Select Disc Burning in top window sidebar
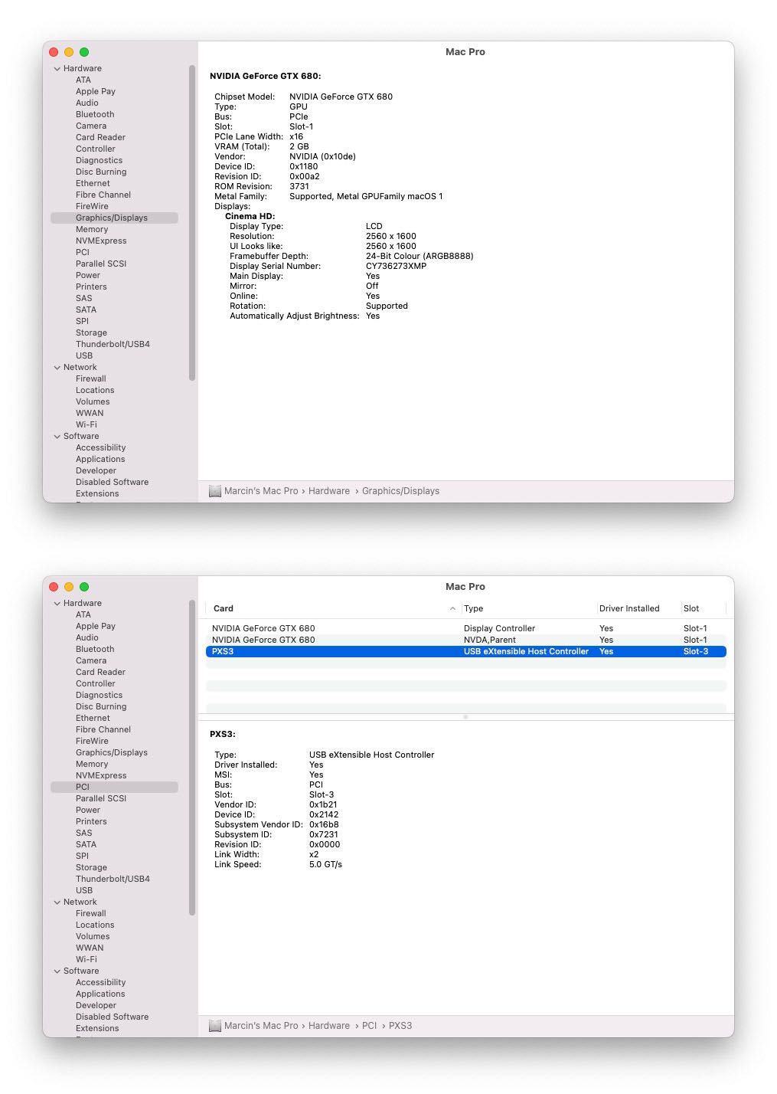Viewport: 777px width, 1094px height. [101, 172]
